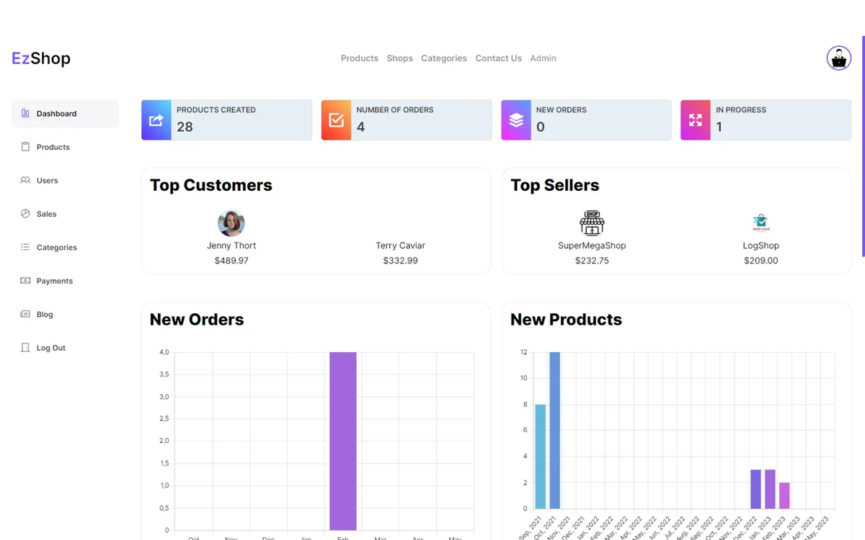865x540 pixels.
Task: Open the user profile avatar menu
Action: pos(838,58)
